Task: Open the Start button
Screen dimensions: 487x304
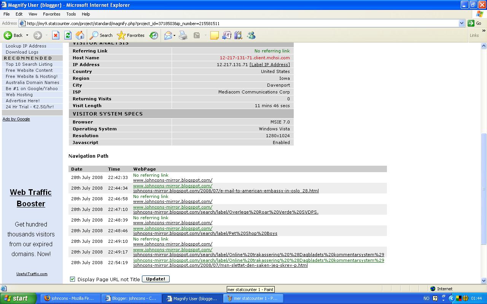Action: click(18, 298)
